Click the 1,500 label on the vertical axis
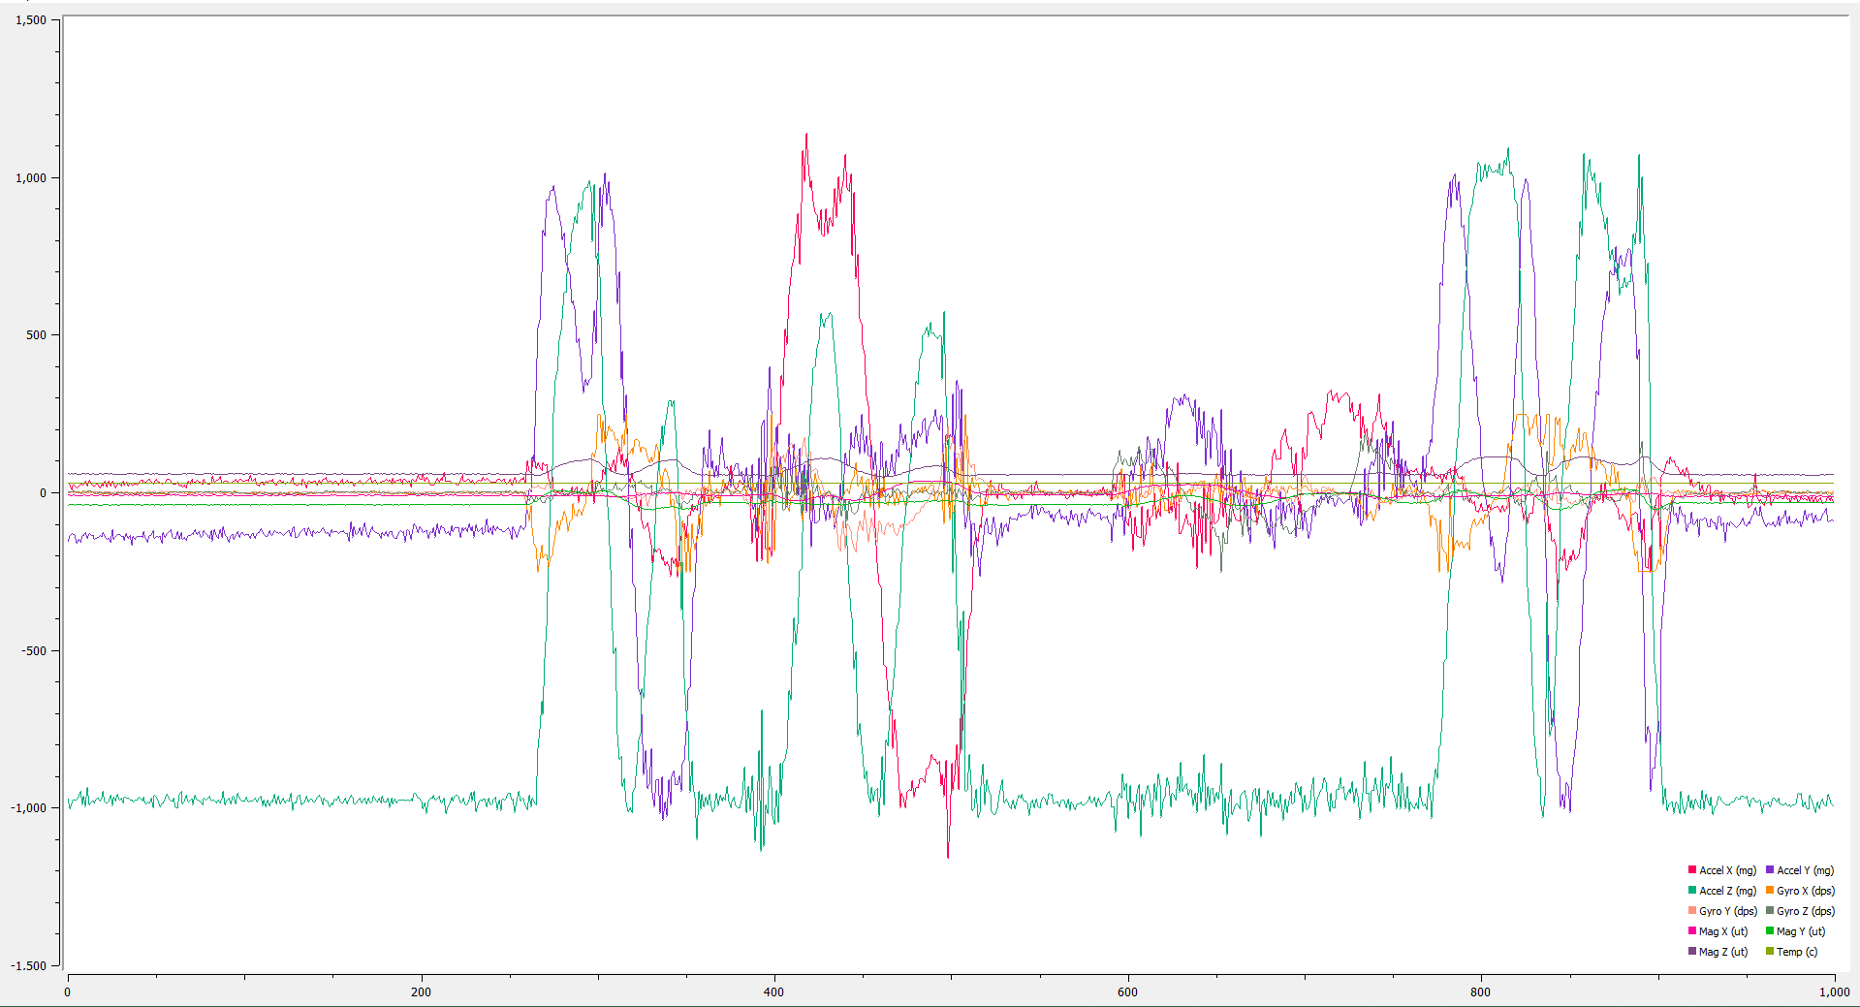Viewport: 1860px width, 1007px height. pyautogui.click(x=31, y=20)
